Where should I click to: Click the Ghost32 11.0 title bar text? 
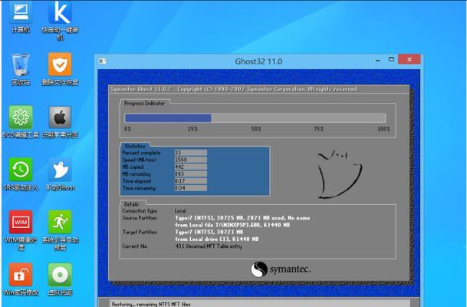coord(258,61)
